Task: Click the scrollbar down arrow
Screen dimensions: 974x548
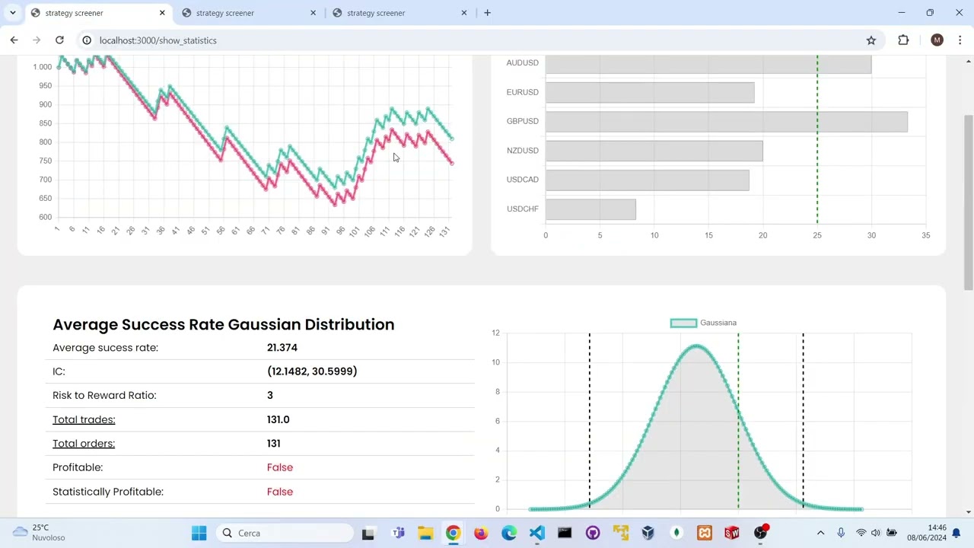Action: pos(969,512)
